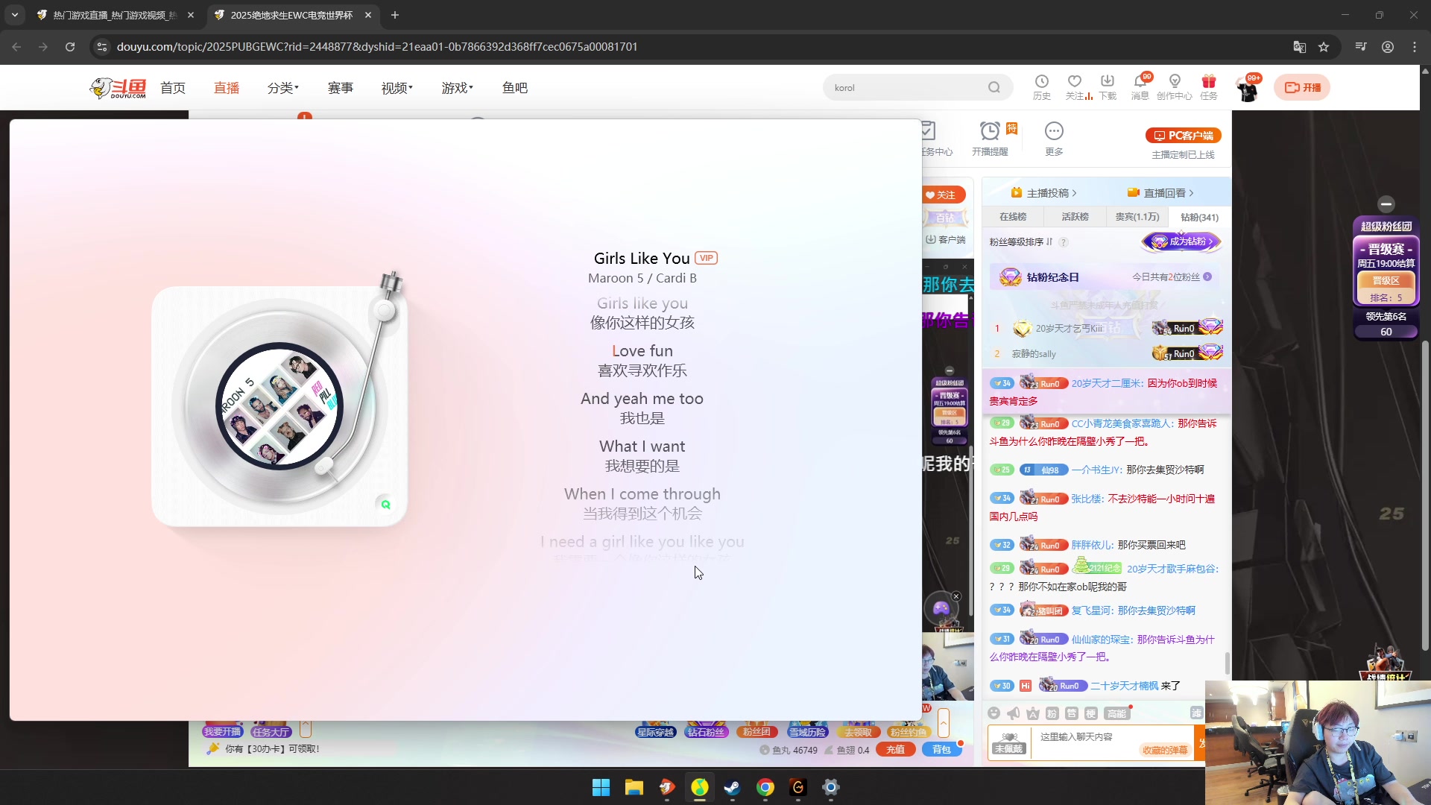Open 赛事 in the navigation bar
Screen dimensions: 1431x805
[341, 88]
